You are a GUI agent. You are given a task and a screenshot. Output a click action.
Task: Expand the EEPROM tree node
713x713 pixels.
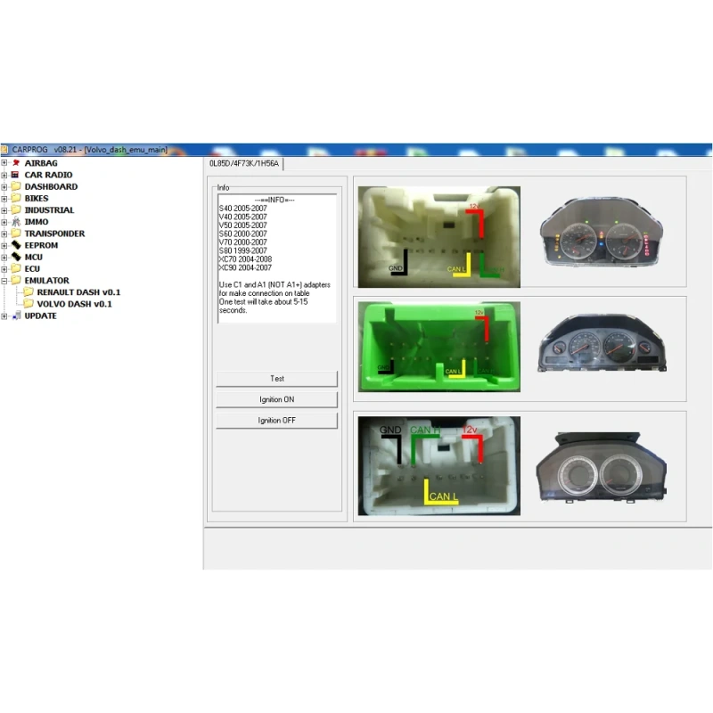[x=4, y=246]
